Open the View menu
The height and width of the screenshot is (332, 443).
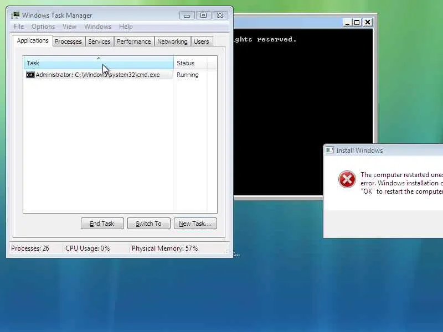pos(70,27)
